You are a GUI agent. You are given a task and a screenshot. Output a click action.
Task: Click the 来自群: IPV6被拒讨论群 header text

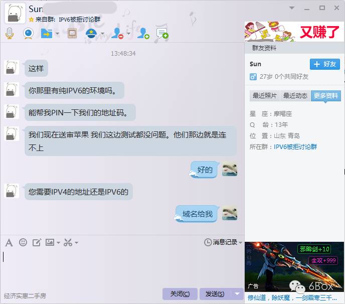tap(68, 20)
